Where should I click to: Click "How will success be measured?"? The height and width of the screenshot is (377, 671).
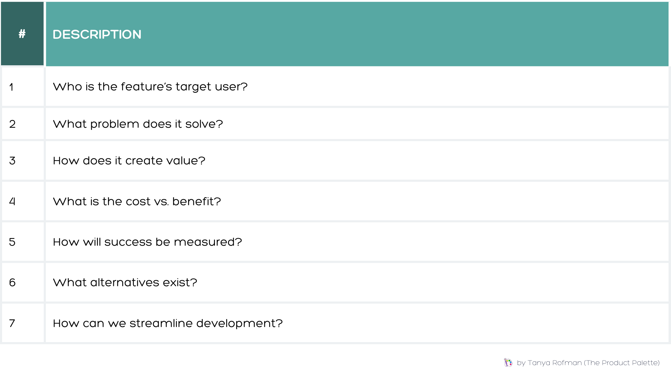pyautogui.click(x=147, y=242)
